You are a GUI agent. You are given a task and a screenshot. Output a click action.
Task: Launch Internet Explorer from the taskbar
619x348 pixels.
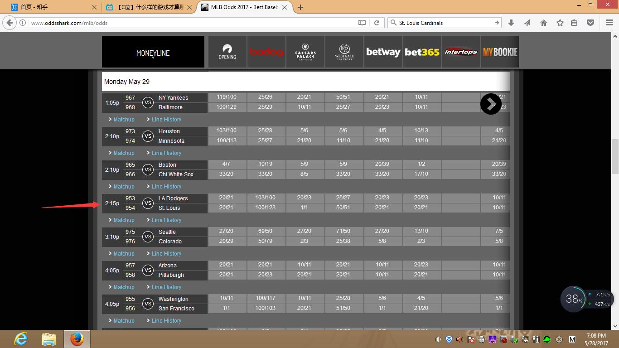point(21,339)
